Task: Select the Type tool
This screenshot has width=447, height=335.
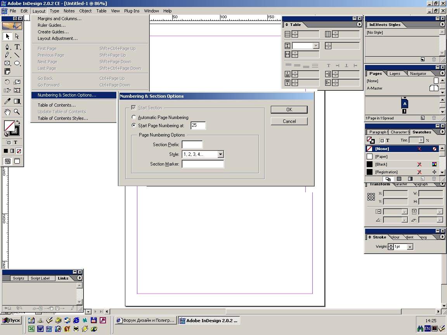Action: (x=17, y=47)
